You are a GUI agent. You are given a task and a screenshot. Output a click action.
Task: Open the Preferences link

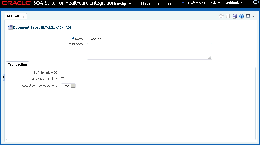click(x=196, y=3)
